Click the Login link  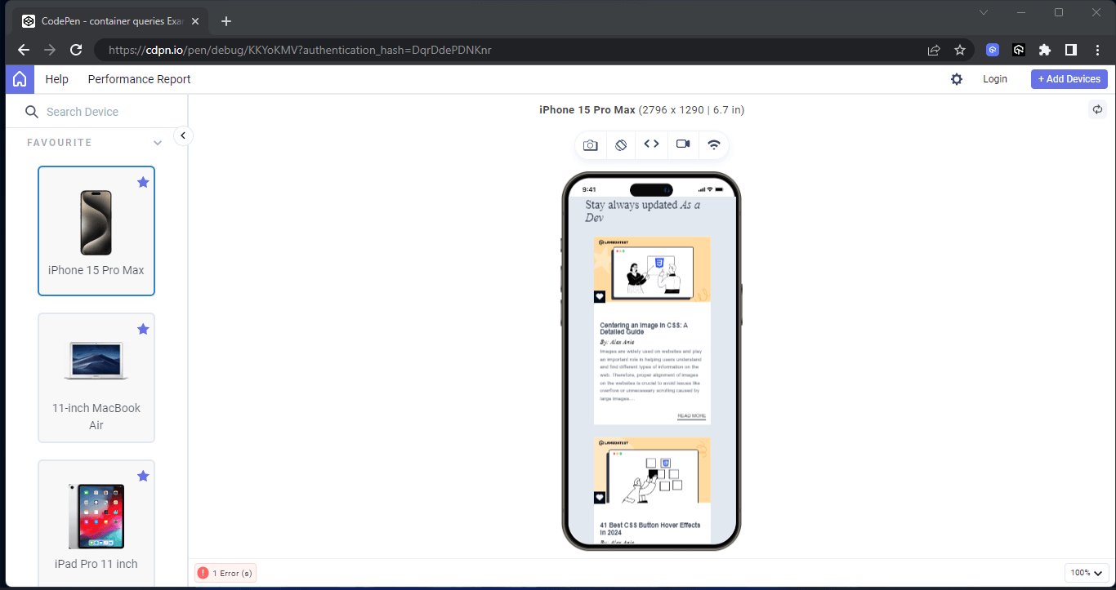coord(995,79)
